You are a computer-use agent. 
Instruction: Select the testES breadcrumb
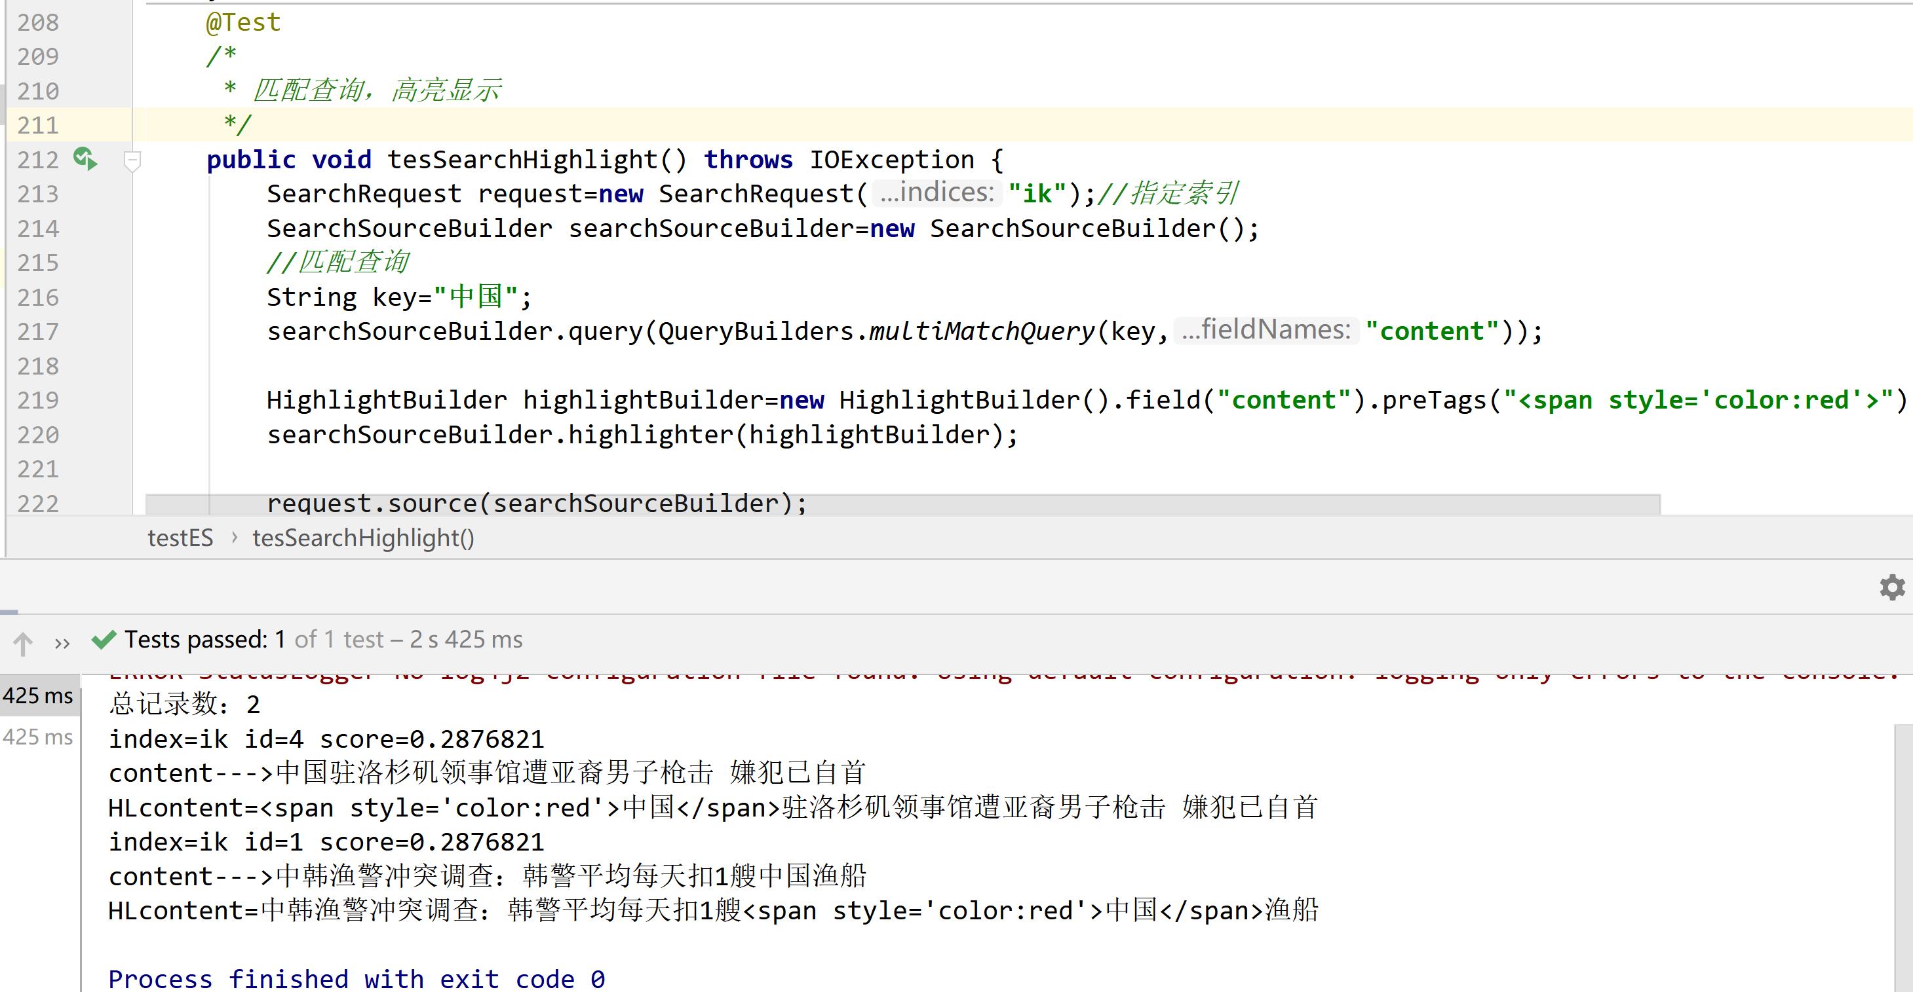[x=180, y=538]
